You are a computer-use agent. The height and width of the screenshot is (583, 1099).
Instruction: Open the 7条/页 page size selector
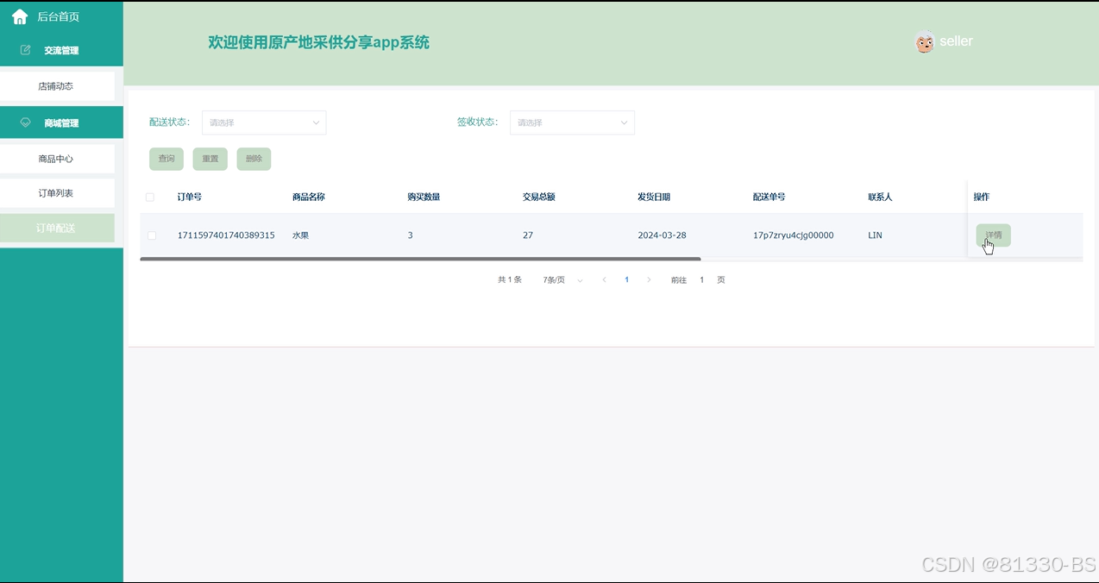(x=562, y=279)
